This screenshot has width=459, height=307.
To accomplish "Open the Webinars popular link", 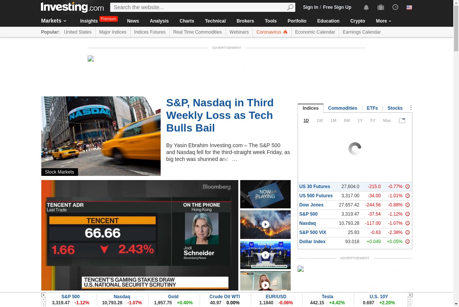I will pos(239,32).
